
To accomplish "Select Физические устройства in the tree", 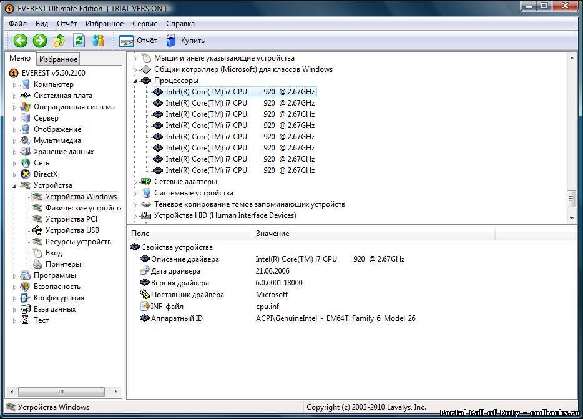I will tap(83, 208).
